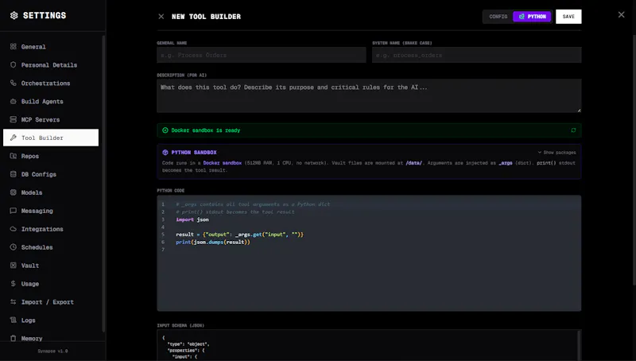The height and width of the screenshot is (361, 636).
Task: Open Schedules settings
Action: (51, 247)
